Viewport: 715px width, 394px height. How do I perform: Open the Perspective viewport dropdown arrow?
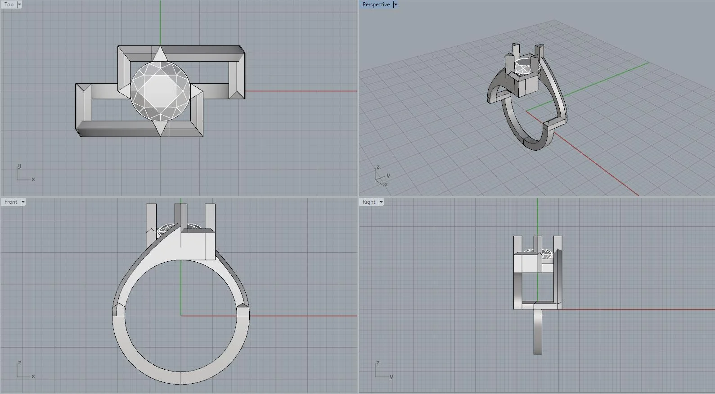tap(396, 4)
